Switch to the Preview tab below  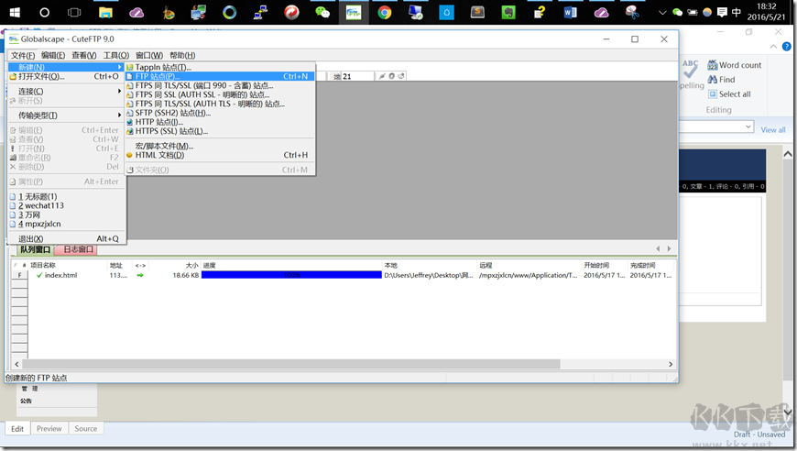[49, 429]
